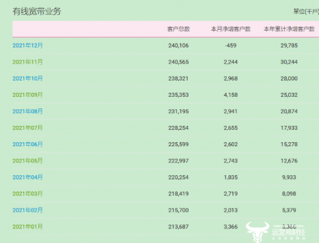Select total customers value 228,254
The height and width of the screenshot is (243, 319).
[x=179, y=128]
